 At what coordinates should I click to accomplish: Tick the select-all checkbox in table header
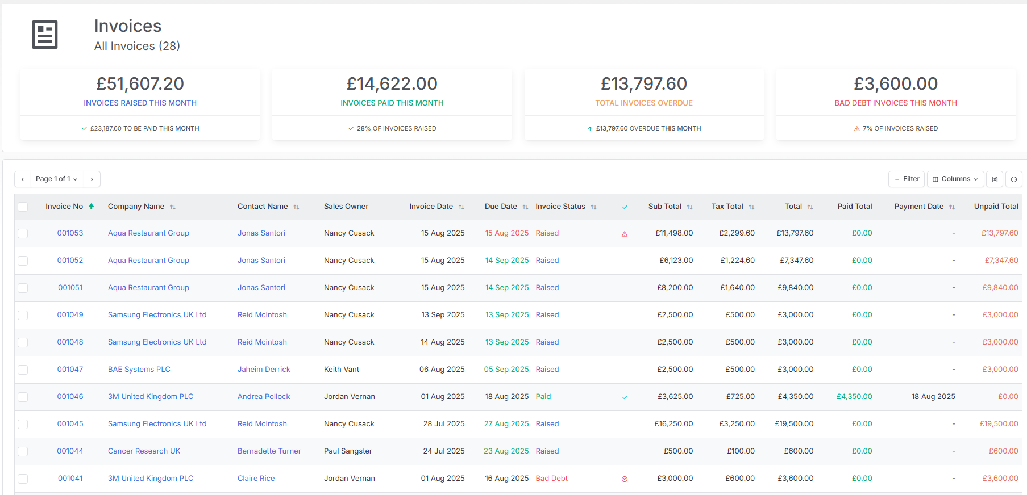coord(23,207)
